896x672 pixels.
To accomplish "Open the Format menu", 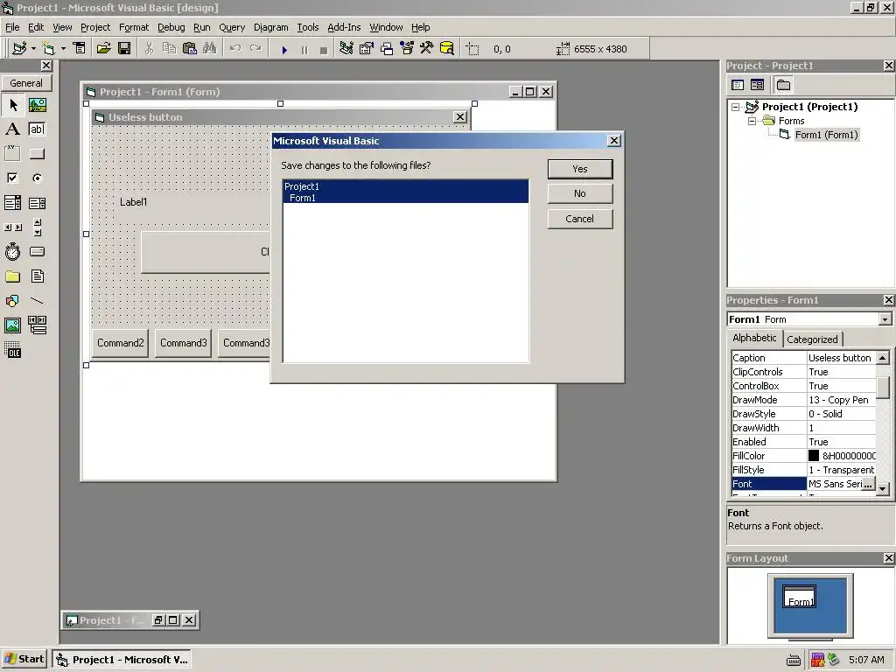I will tap(134, 27).
